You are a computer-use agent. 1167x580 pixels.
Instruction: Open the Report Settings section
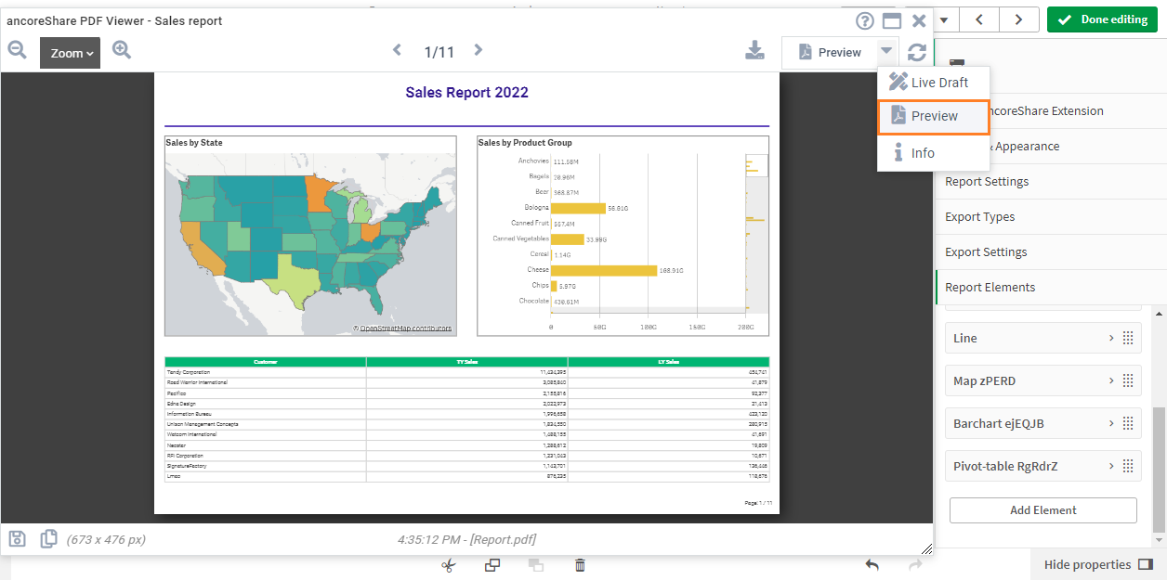point(1050,182)
